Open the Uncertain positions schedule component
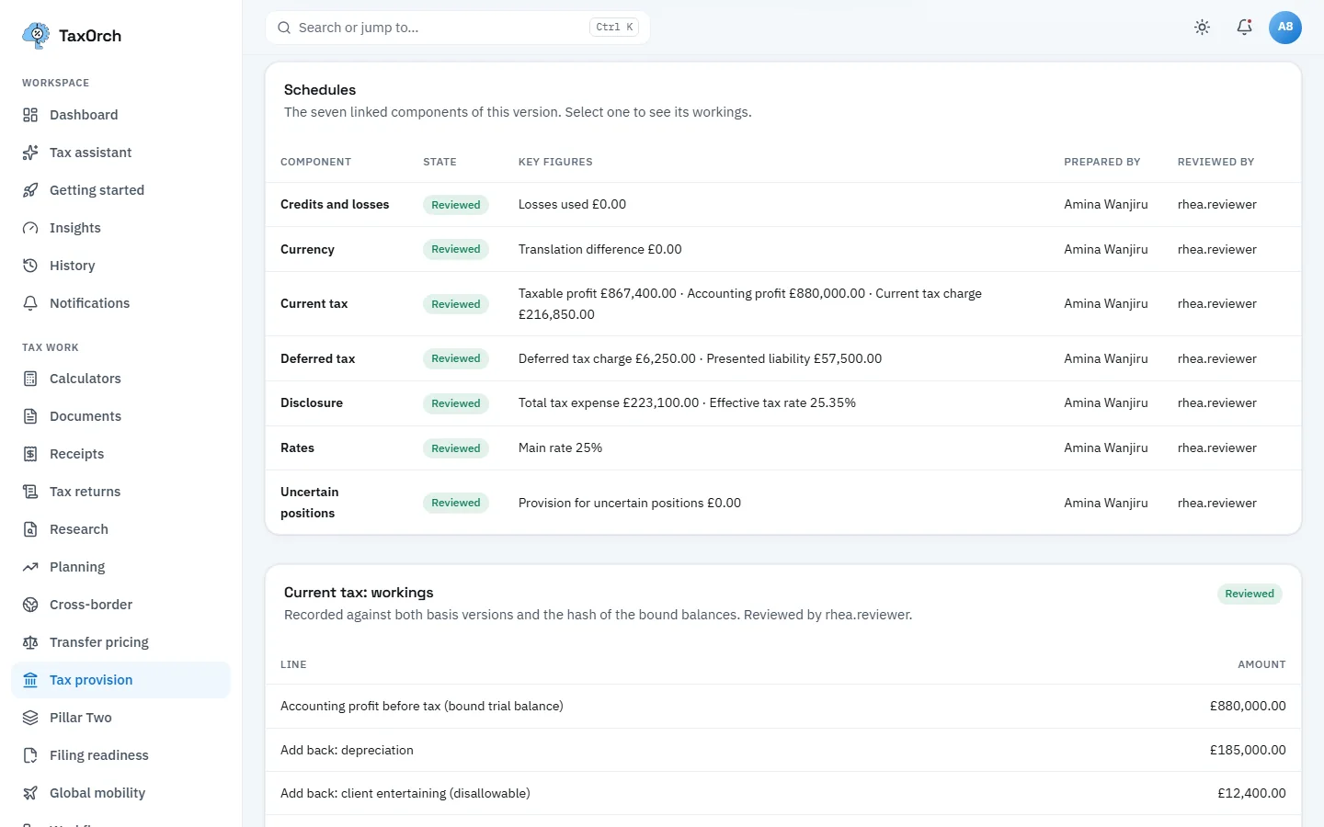The width and height of the screenshot is (1324, 827). [309, 503]
